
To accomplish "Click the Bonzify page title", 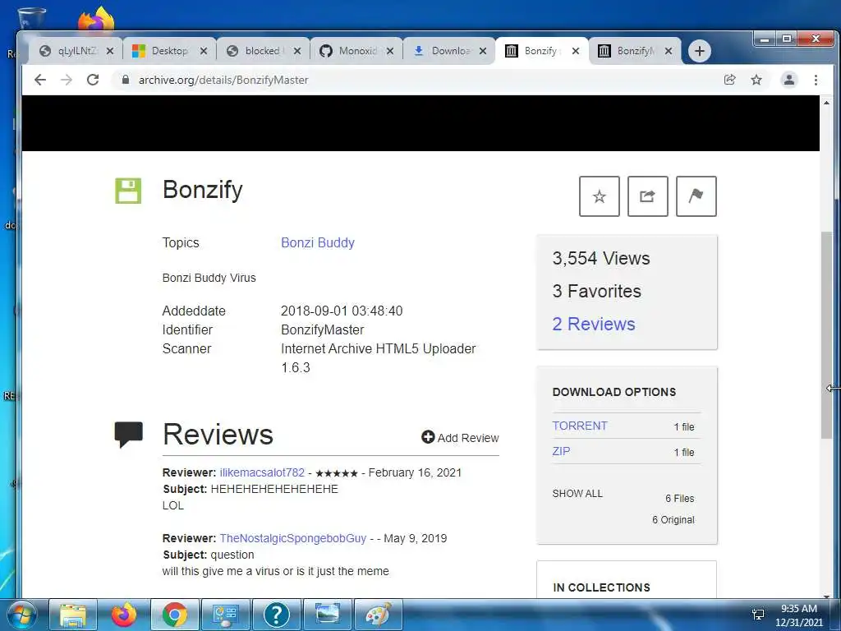I will pyautogui.click(x=203, y=190).
